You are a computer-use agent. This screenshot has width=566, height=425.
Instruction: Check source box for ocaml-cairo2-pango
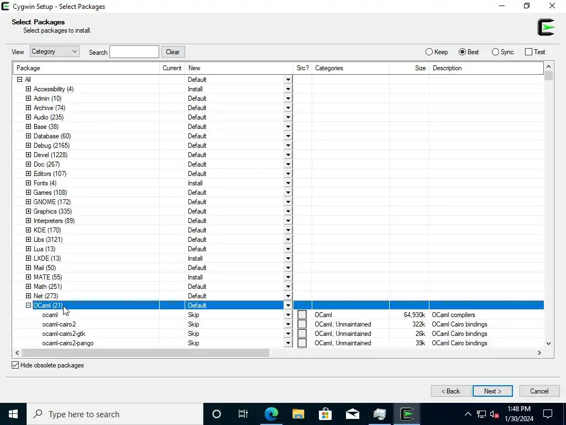coord(302,343)
